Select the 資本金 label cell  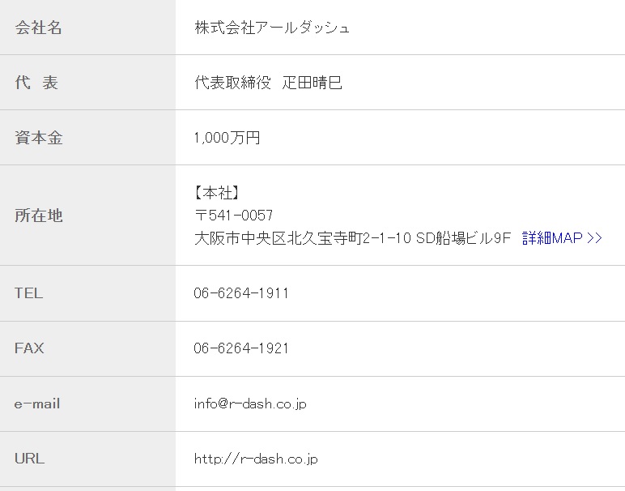[x=87, y=138]
